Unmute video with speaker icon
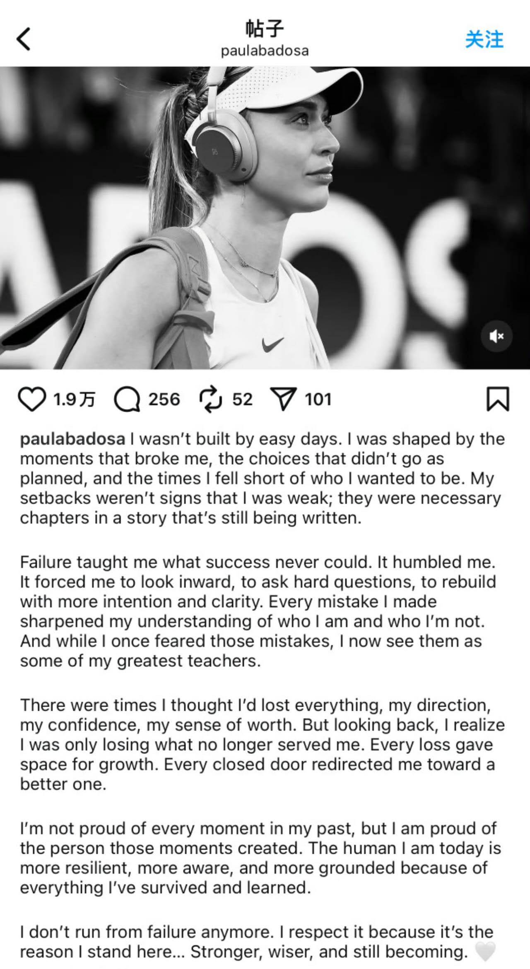This screenshot has width=530, height=969. pos(496,336)
